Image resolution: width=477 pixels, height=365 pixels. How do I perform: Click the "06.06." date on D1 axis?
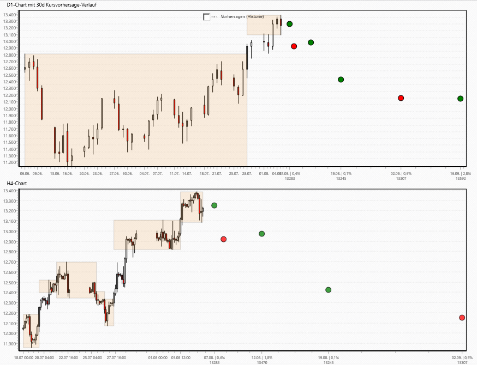point(25,174)
